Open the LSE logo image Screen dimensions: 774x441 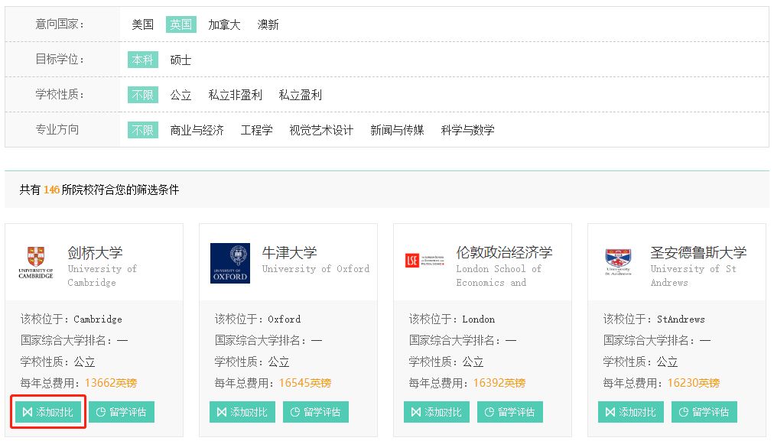[x=424, y=260]
